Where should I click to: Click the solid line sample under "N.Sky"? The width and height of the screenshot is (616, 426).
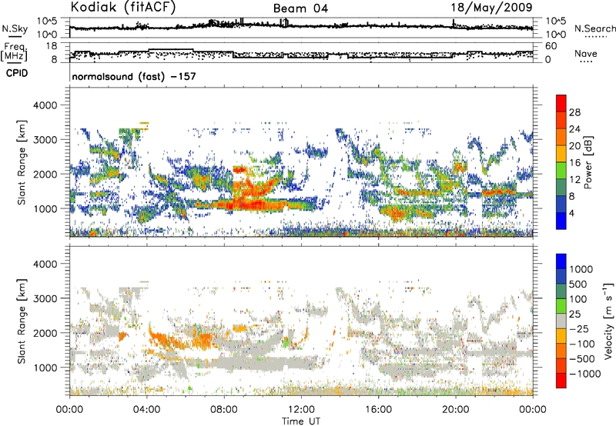[x=15, y=37]
